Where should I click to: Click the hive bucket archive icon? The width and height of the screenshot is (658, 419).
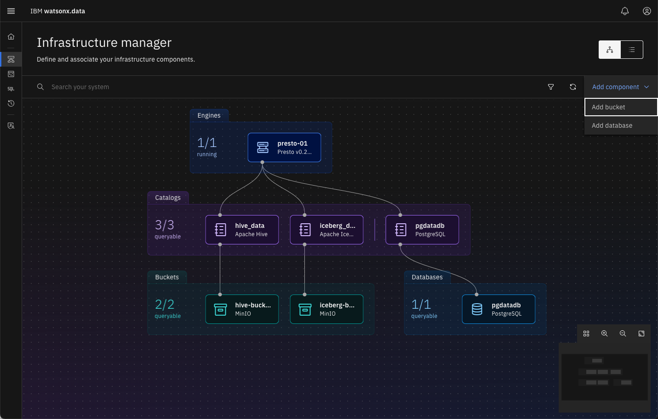tap(221, 310)
